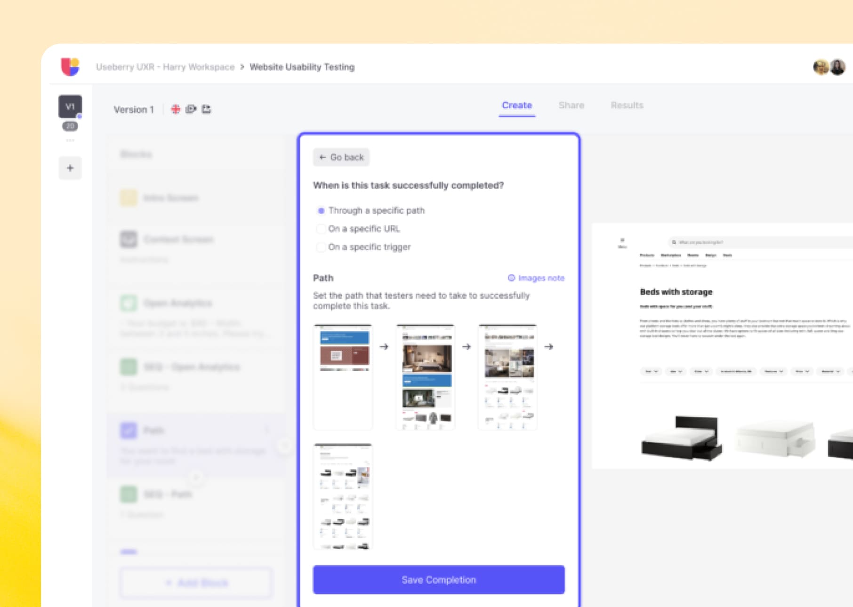Open the second dark-haired user avatar
This screenshot has width=853, height=607.
pos(837,67)
